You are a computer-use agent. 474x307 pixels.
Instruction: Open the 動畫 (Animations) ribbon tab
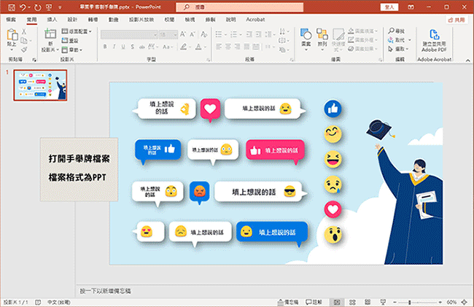[x=113, y=20]
